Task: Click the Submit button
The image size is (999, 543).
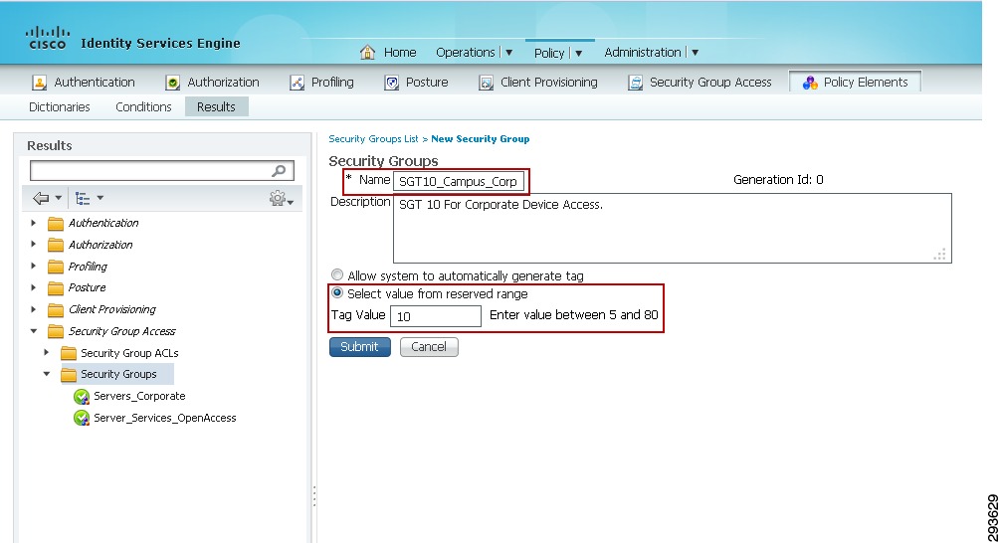Action: point(360,347)
